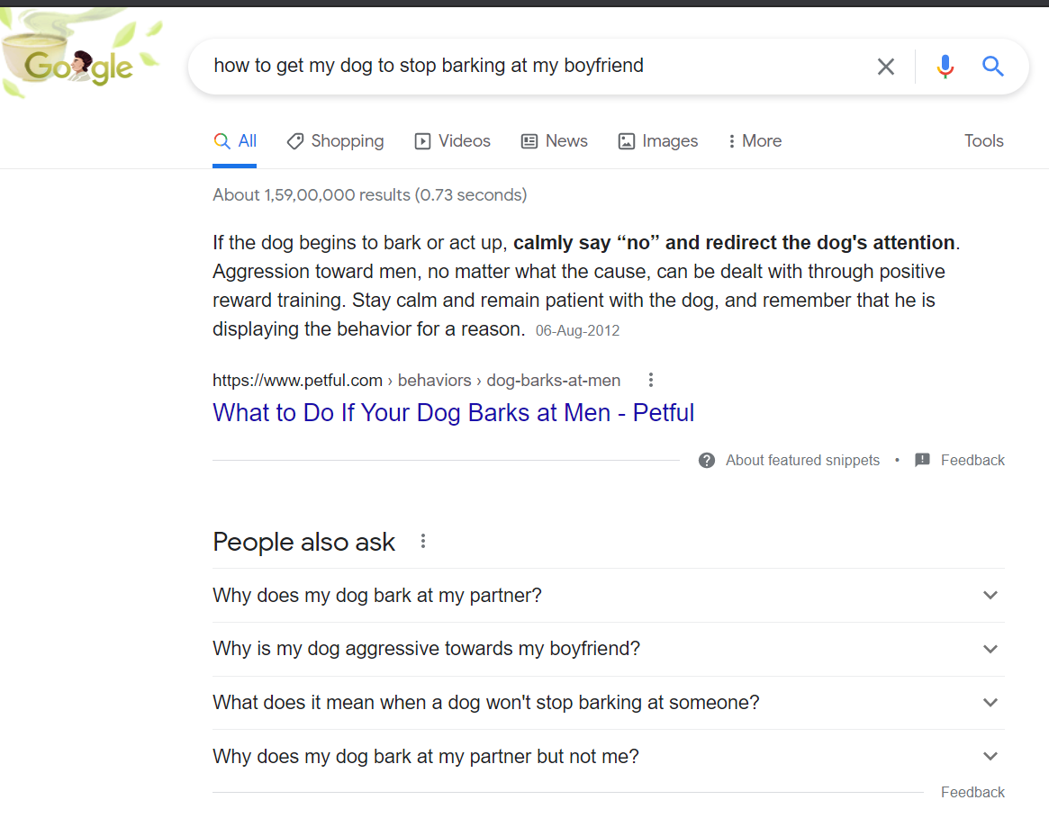Open three-dot menu beside People also ask
Screen dimensions: 1049x827
423,541
